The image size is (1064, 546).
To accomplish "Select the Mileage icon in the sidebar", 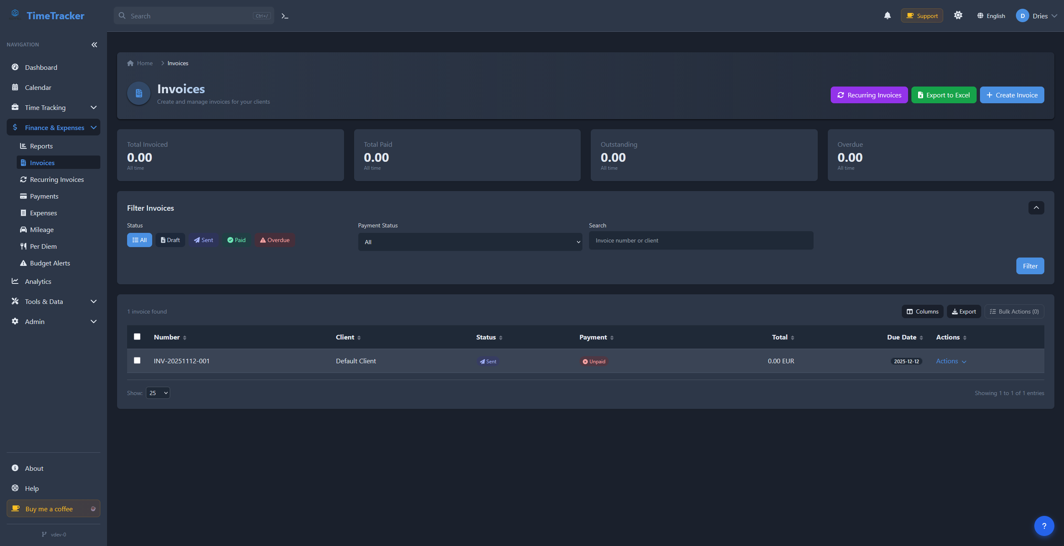I will [23, 230].
